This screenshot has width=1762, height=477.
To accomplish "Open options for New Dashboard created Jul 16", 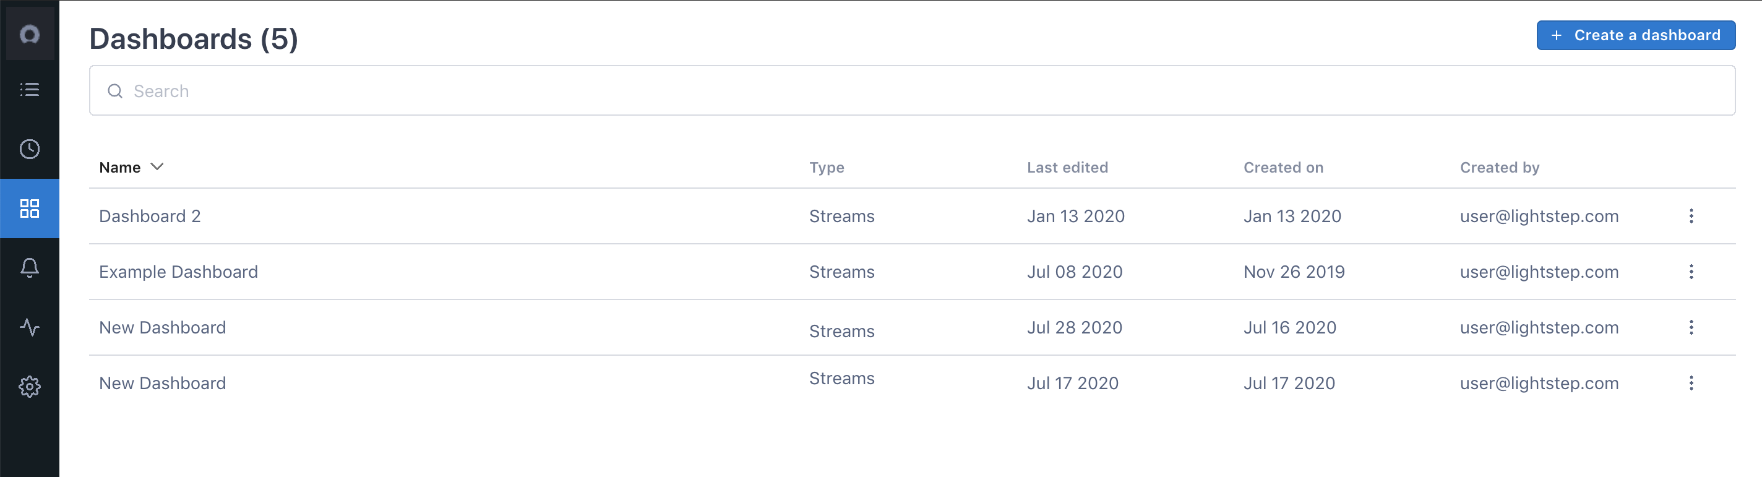I will (x=1691, y=327).
